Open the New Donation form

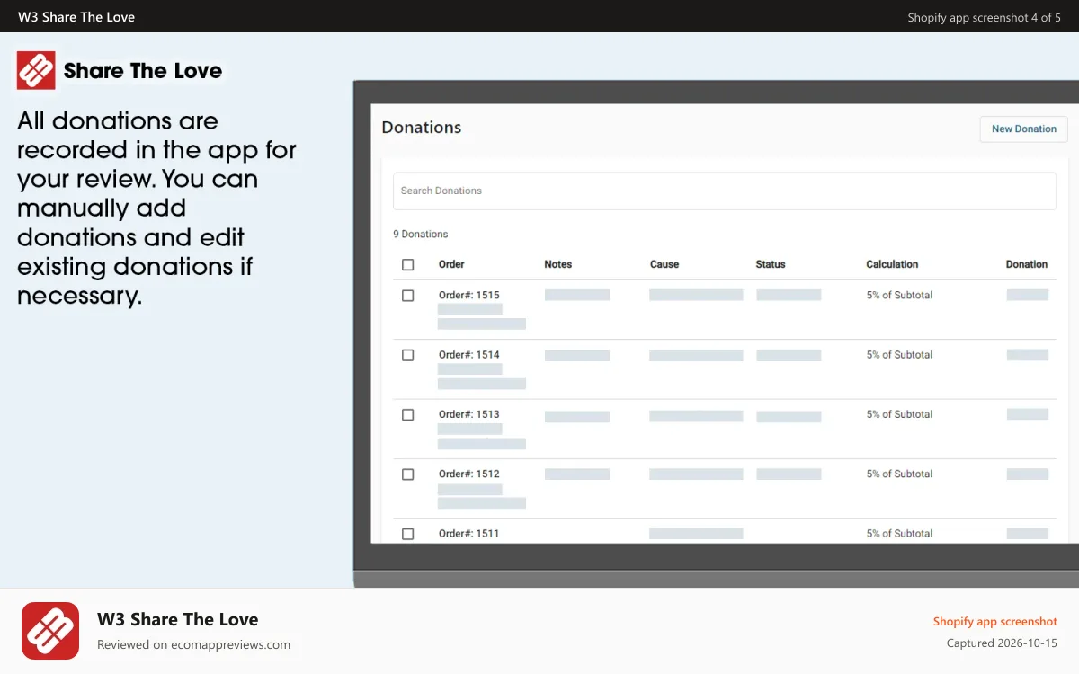click(x=1023, y=129)
